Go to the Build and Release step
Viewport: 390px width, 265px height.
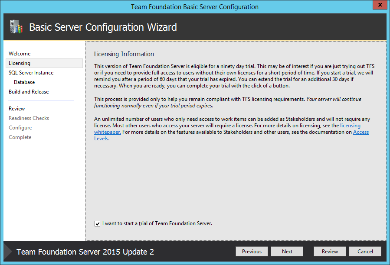coord(29,92)
